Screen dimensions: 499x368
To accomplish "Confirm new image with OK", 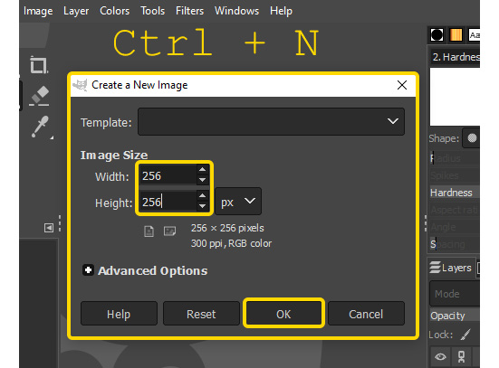I will coord(283,314).
